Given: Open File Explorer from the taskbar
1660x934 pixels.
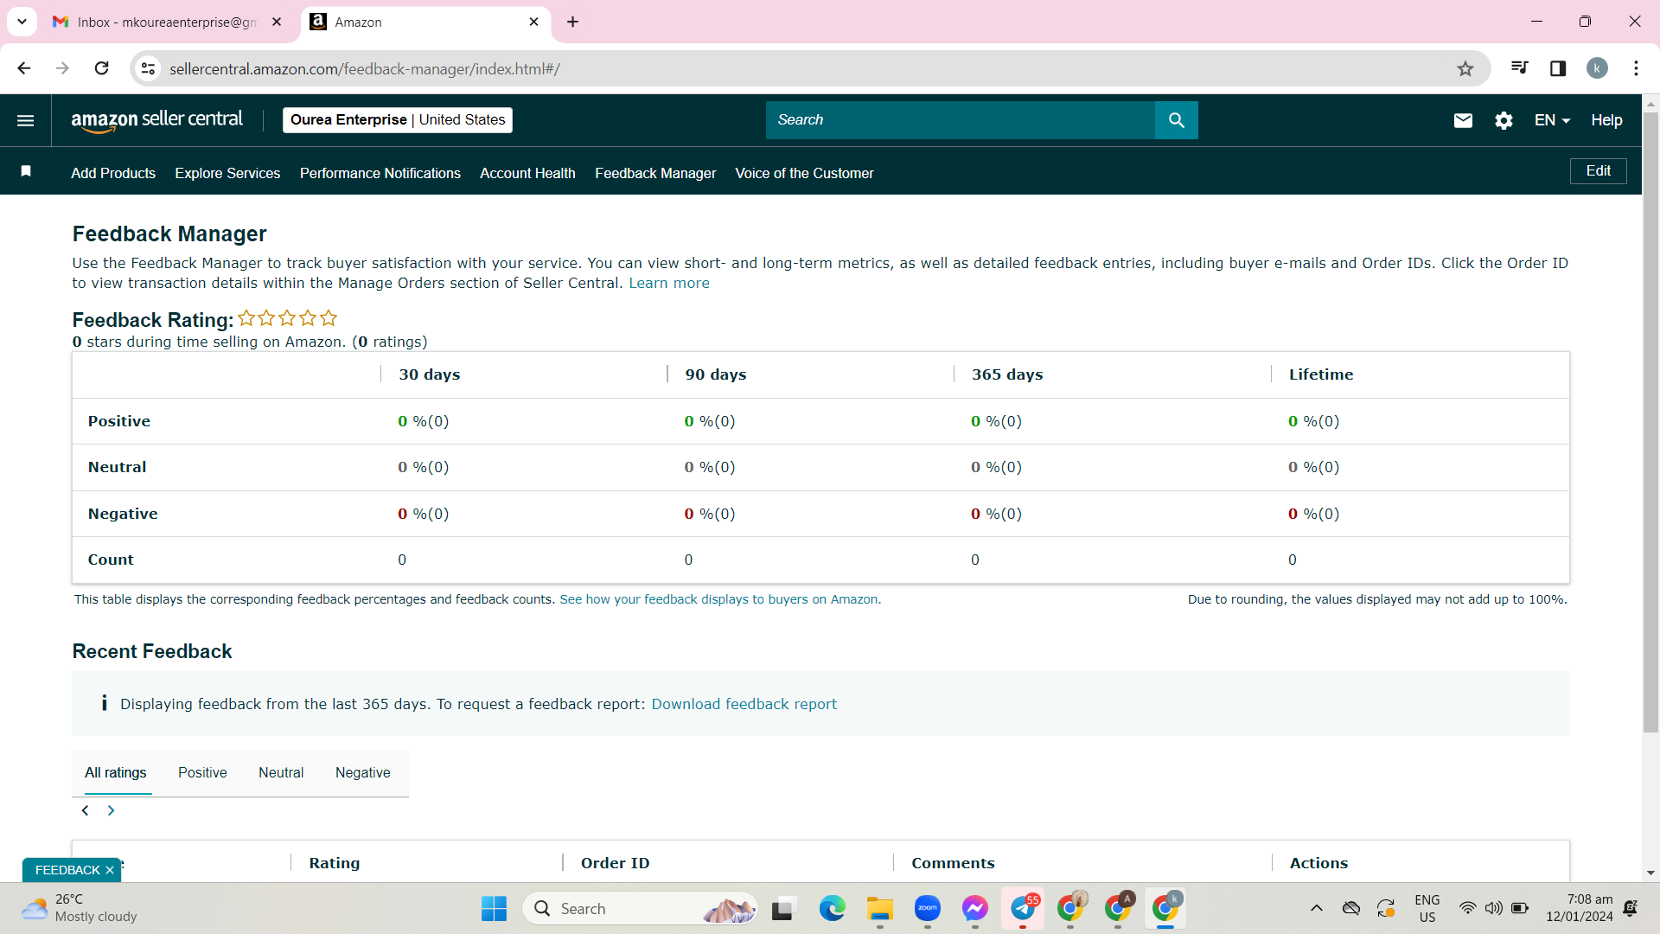Looking at the screenshot, I should point(879,909).
